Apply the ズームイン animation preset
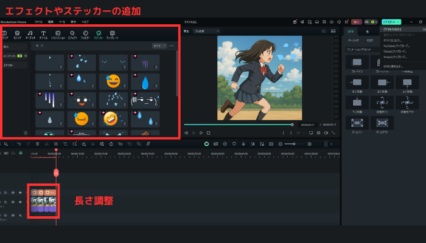Image resolution: width=426 pixels, height=243 pixels. pyautogui.click(x=357, y=125)
